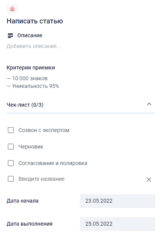Click the 'Уникальность 95%' criteria line

[x=33, y=86]
